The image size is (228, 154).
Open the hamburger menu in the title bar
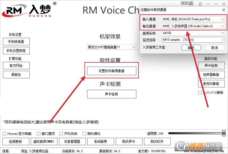tap(200, 4)
